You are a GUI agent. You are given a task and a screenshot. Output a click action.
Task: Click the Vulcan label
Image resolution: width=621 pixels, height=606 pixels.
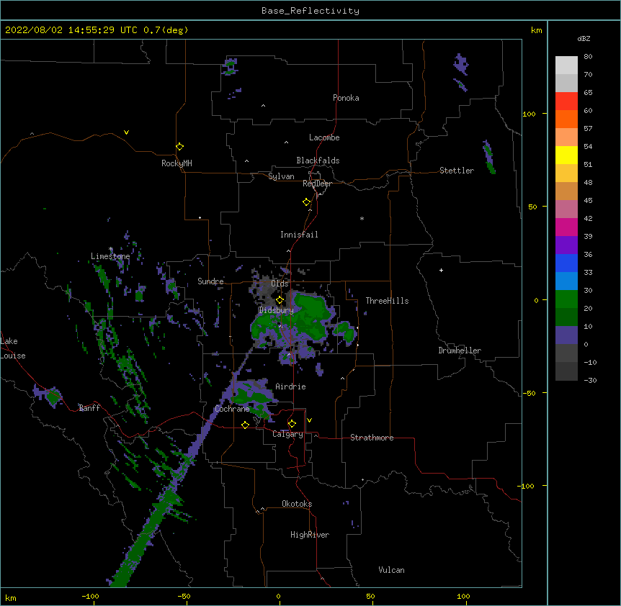pos(391,570)
